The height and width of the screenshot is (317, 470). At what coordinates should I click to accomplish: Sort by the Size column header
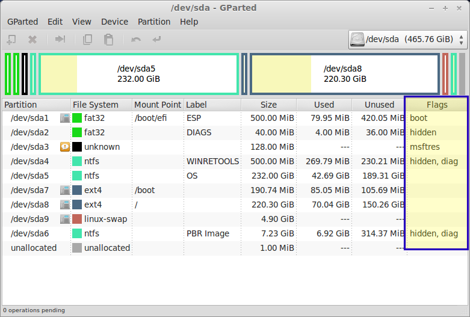(x=268, y=105)
